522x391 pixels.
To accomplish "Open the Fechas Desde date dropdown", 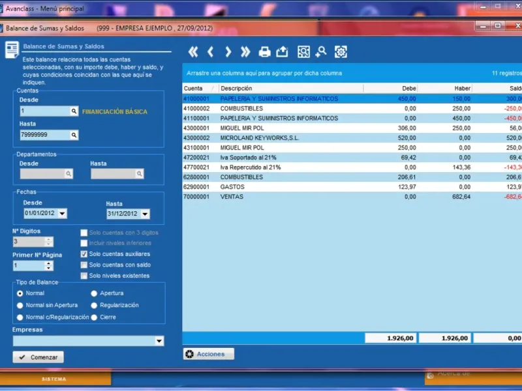I will pos(62,214).
